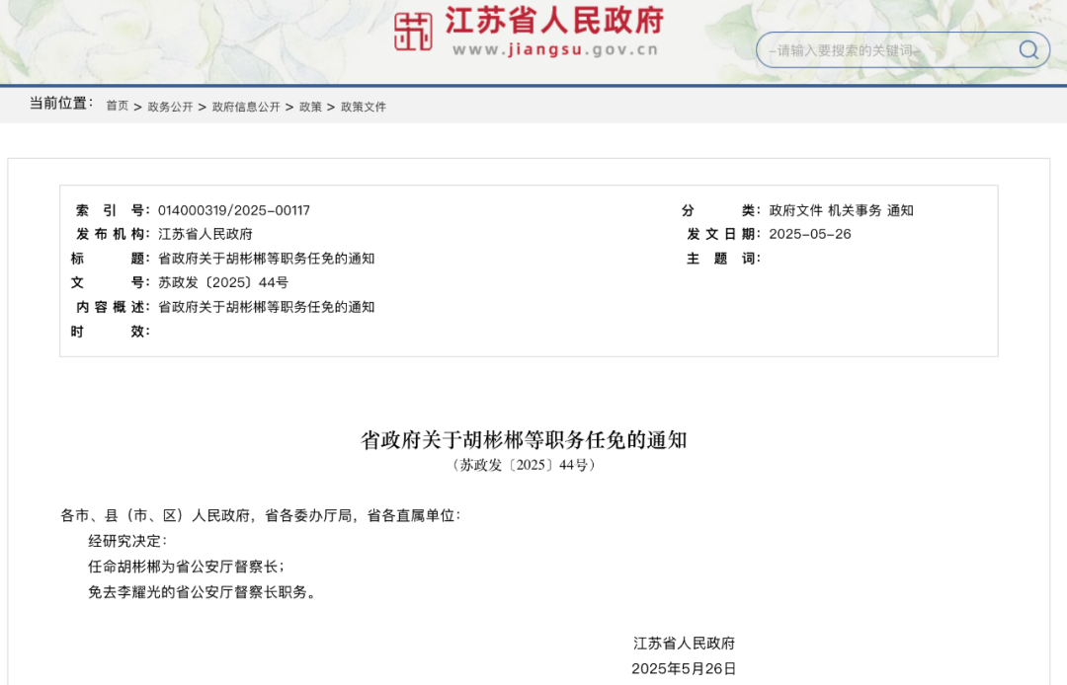1067x685 pixels.
Task: Click the search magnifier icon
Action: 1027,49
